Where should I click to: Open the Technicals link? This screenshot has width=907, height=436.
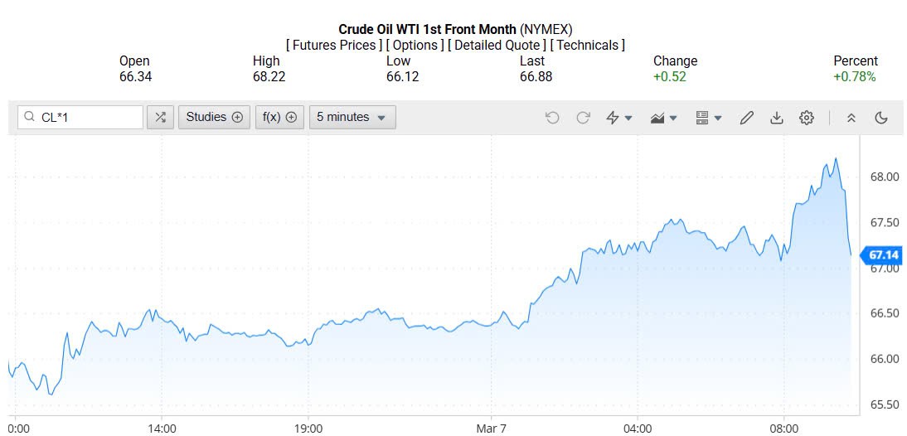coord(588,45)
